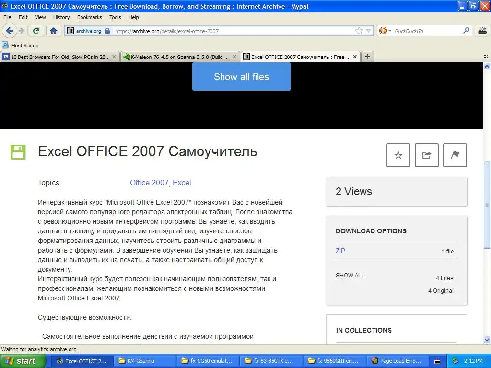Click the system tray icon beside the clock

point(456,361)
